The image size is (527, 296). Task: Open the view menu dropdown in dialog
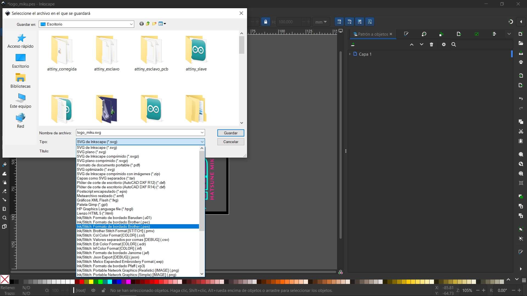pos(162,24)
